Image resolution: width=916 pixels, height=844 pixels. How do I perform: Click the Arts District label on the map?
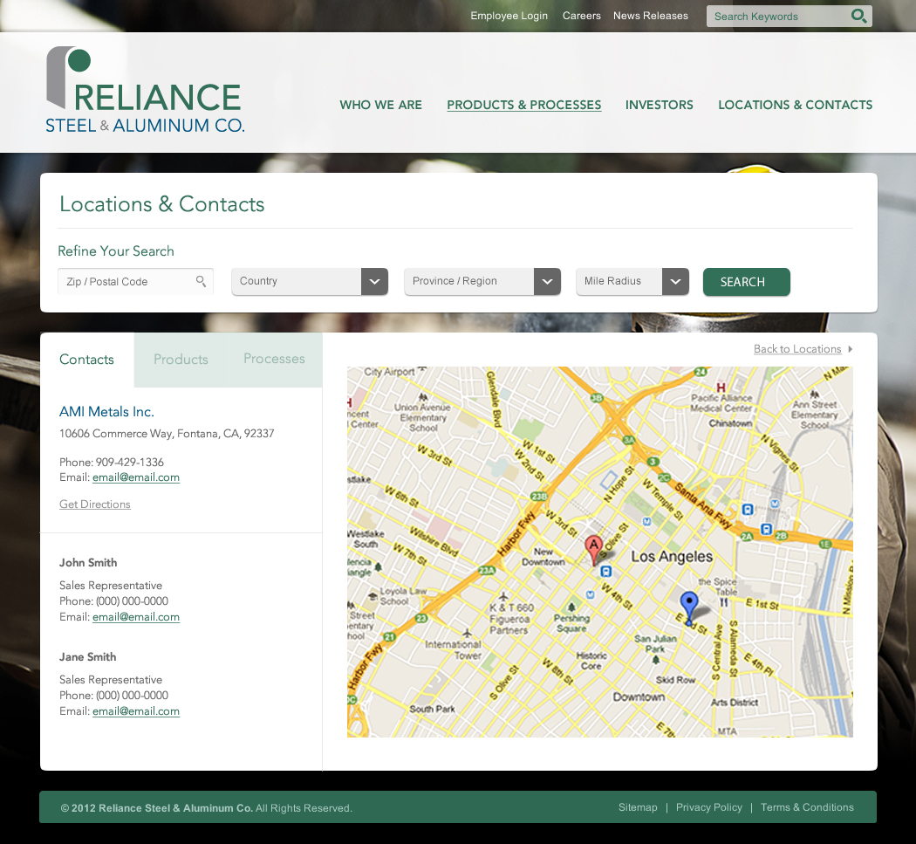coord(735,703)
